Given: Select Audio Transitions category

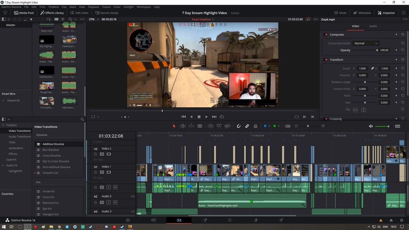Looking at the screenshot, I should pyautogui.click(x=20, y=137).
